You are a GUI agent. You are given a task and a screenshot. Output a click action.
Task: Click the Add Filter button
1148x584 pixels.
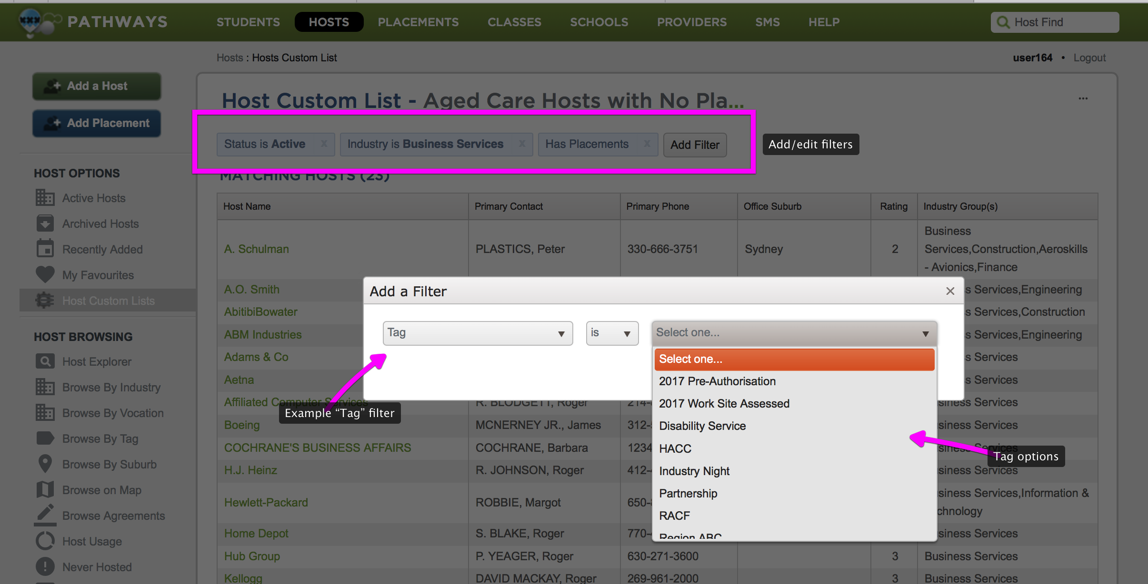pyautogui.click(x=694, y=145)
